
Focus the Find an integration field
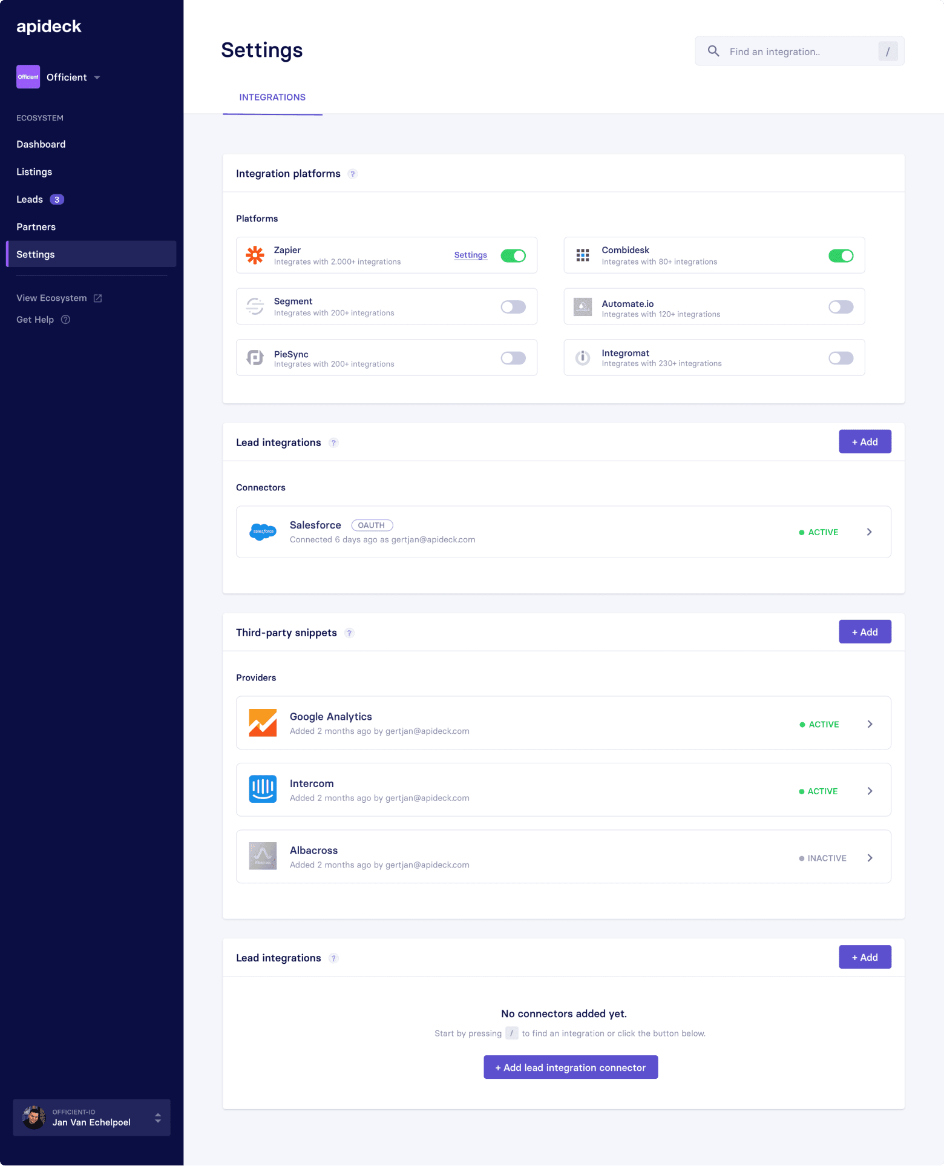pyautogui.click(x=799, y=51)
